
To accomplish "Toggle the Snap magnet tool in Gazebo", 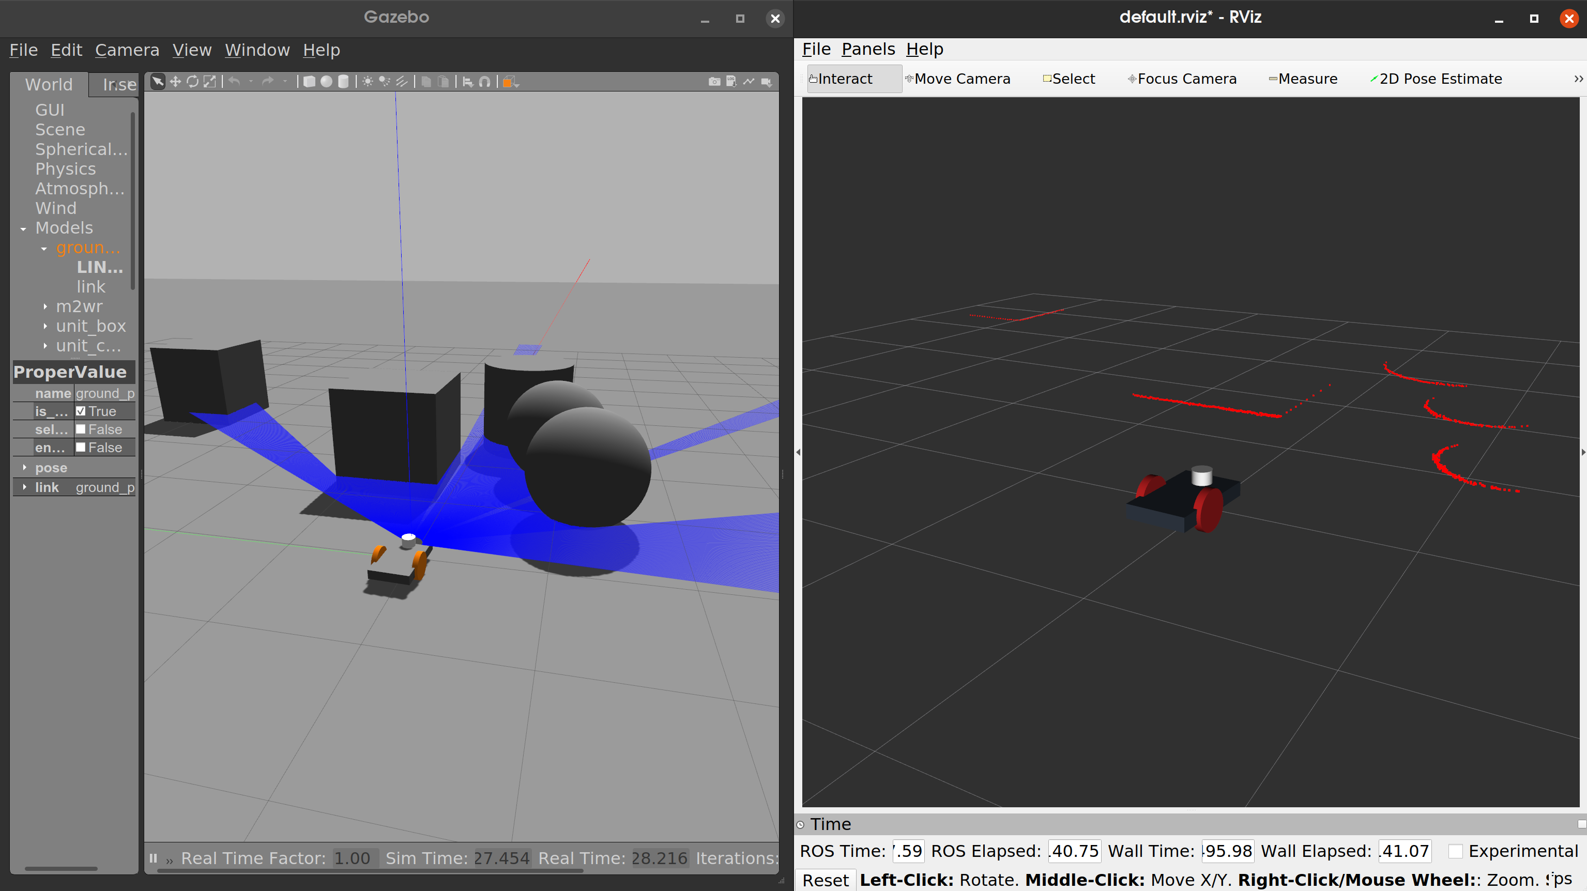I will pos(485,81).
